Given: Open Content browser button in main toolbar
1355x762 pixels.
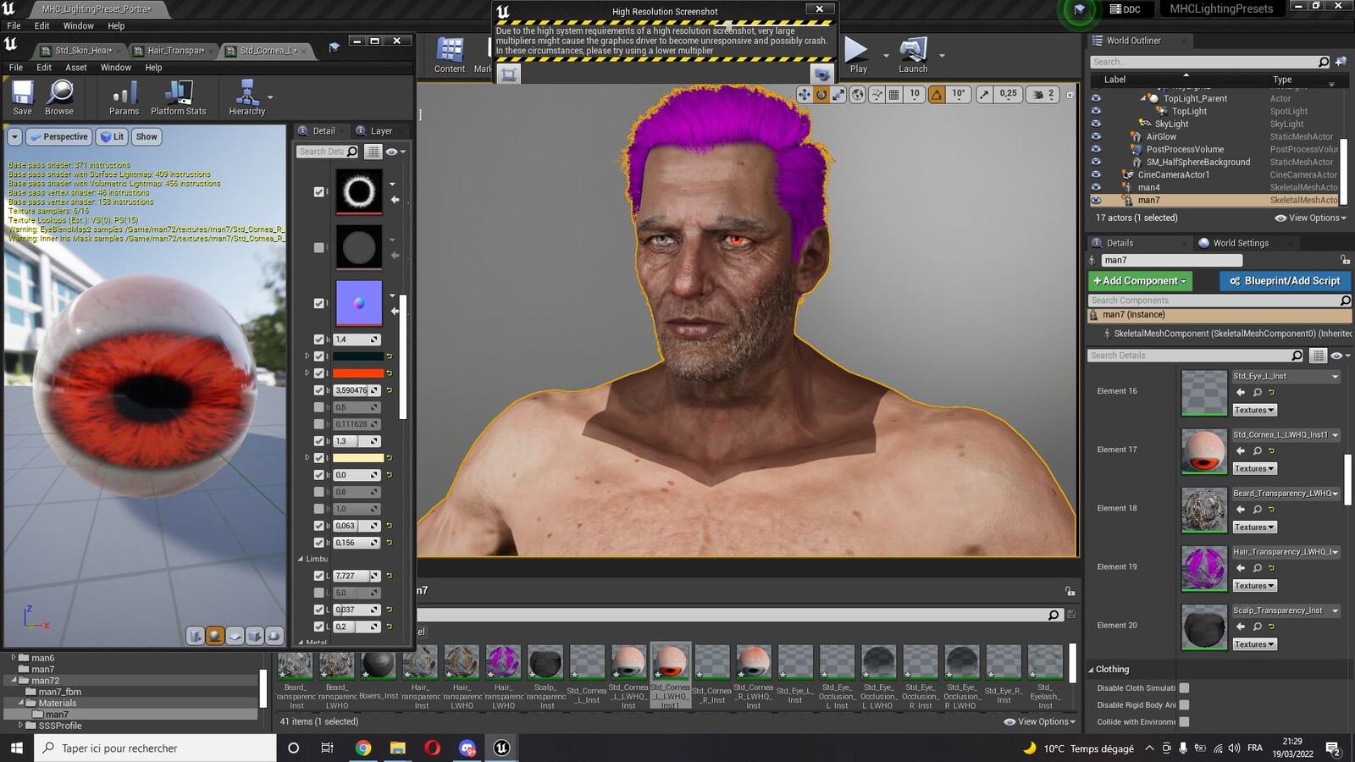Looking at the screenshot, I should [x=450, y=56].
